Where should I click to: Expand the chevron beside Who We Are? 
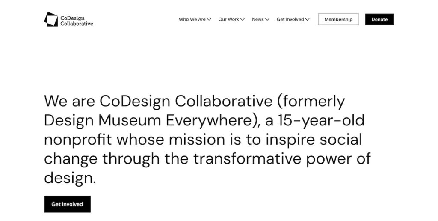(209, 19)
